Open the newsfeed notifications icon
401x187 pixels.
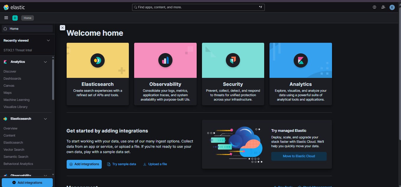point(383,7)
